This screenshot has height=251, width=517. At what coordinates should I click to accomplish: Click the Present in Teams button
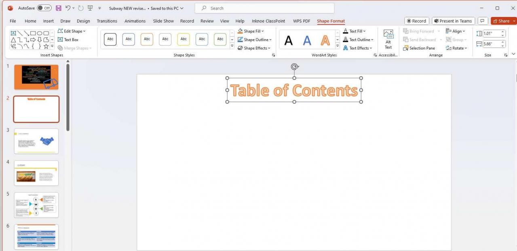453,21
